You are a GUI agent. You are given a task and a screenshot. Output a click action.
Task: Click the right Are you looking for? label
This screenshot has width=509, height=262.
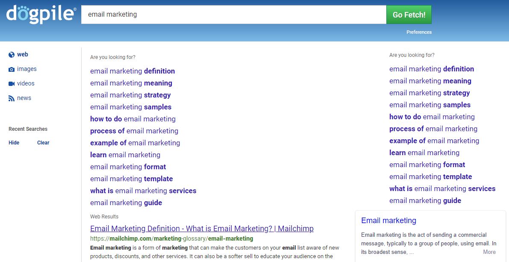(x=412, y=55)
